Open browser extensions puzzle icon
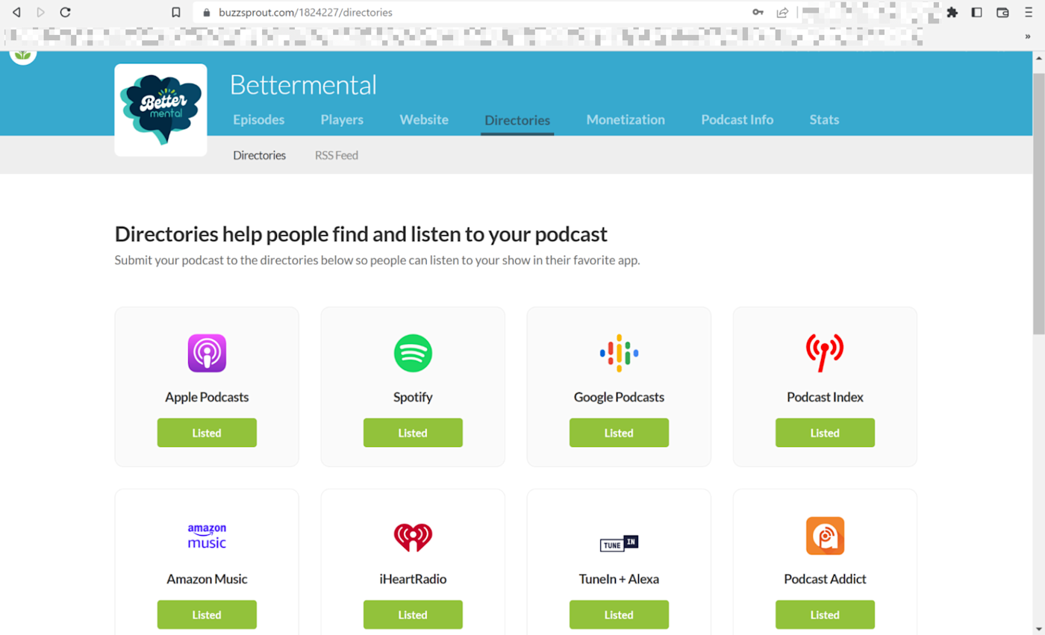Image resolution: width=1045 pixels, height=635 pixels. point(952,13)
